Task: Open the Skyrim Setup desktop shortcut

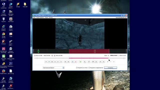Action: tap(11, 43)
